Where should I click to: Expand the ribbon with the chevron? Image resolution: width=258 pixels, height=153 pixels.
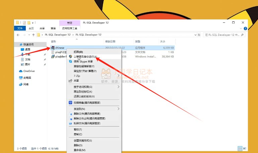tap(241, 28)
